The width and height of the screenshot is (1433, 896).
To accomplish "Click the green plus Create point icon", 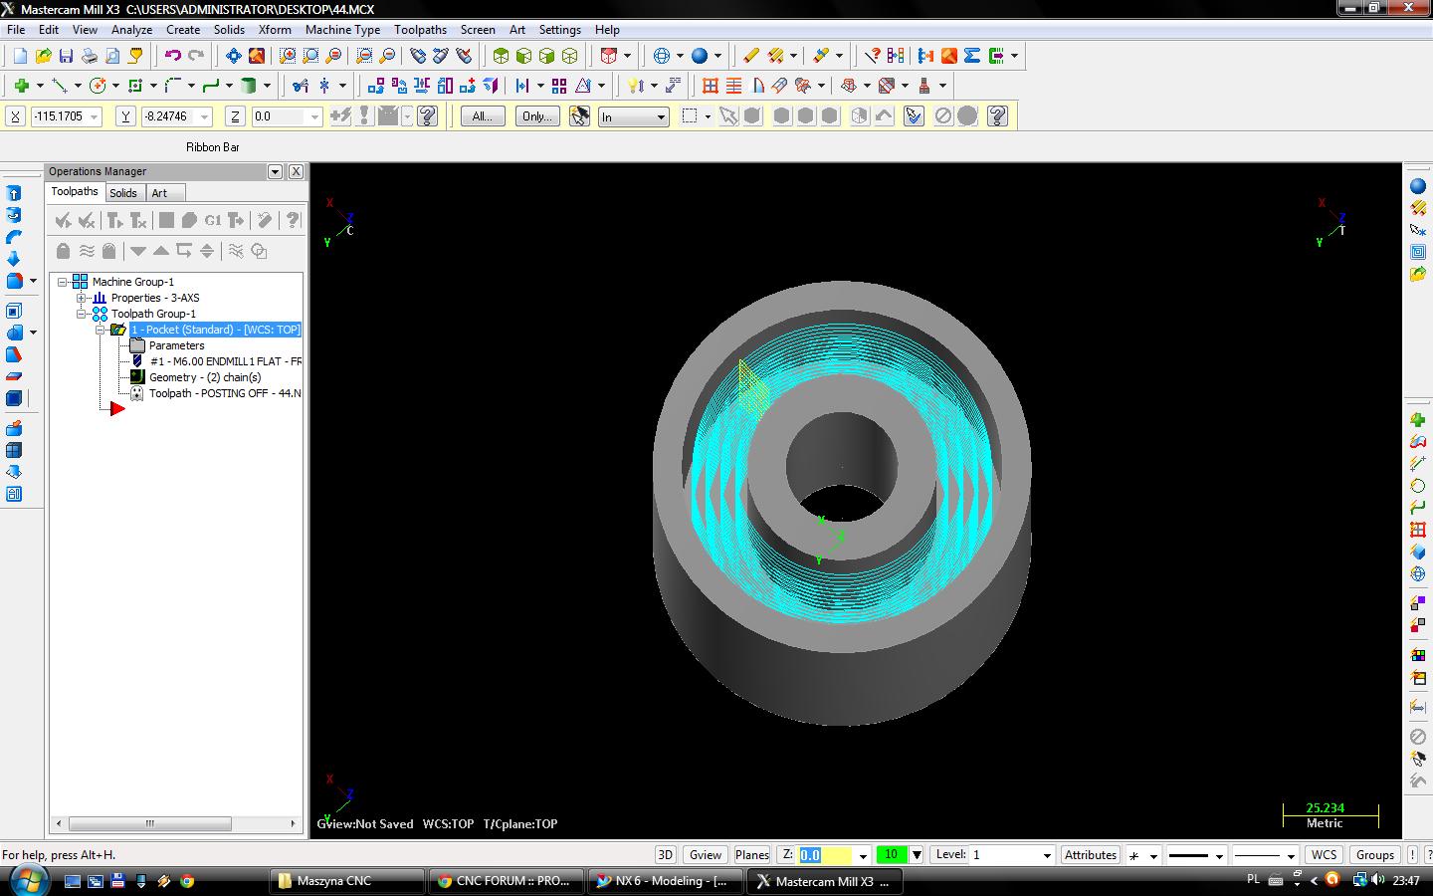I will click(21, 86).
